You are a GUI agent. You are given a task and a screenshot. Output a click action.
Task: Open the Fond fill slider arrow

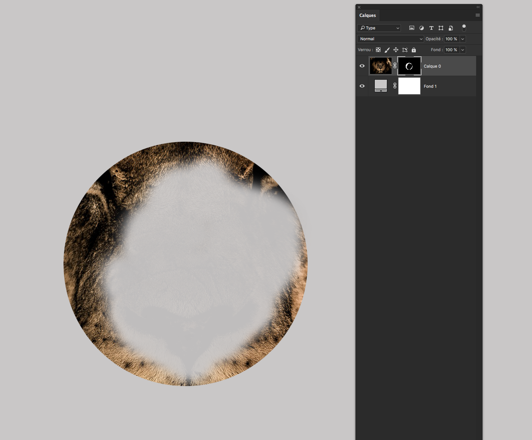point(463,50)
